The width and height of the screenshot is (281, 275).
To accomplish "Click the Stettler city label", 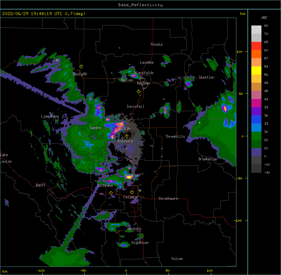I will 206,77.
